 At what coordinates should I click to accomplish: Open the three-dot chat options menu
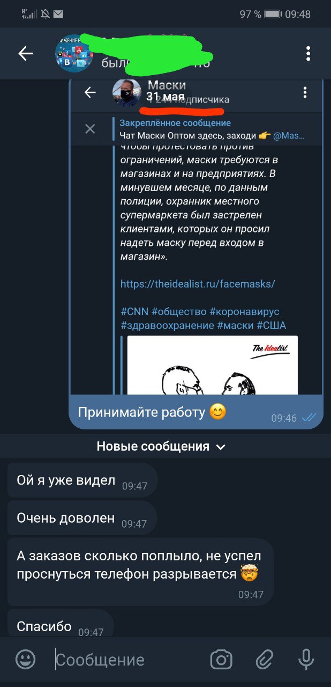308,53
